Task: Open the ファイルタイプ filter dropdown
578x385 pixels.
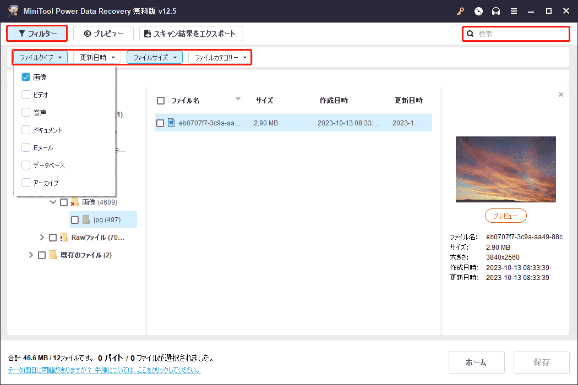Action: [x=41, y=57]
